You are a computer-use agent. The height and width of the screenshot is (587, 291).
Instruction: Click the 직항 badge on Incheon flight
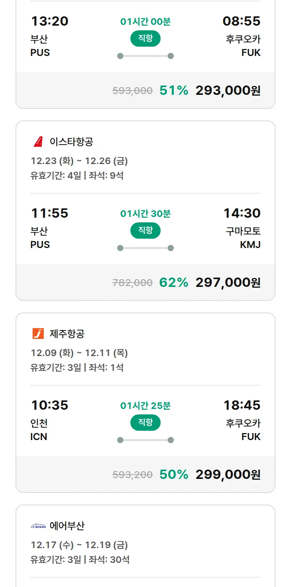145,423
